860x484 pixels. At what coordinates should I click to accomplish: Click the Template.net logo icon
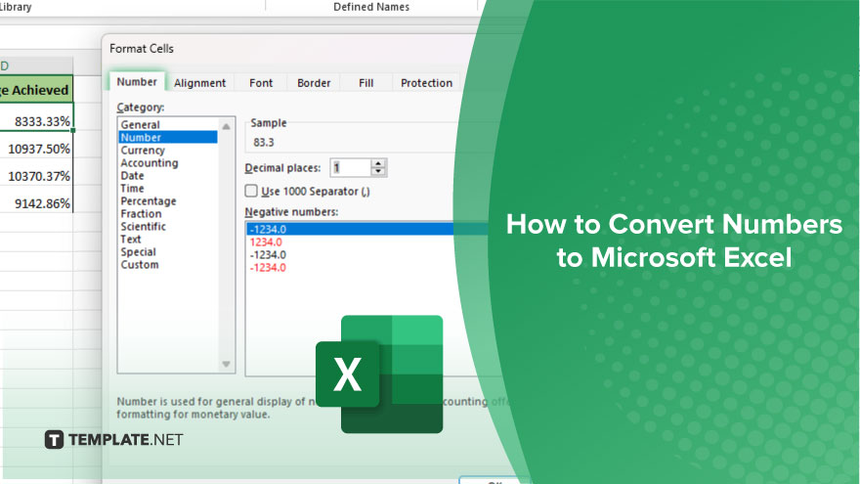coord(54,440)
